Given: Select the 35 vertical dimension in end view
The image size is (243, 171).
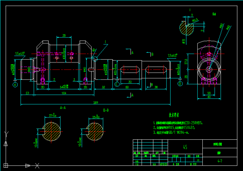Looking at the screenshot, I should click(x=186, y=77).
